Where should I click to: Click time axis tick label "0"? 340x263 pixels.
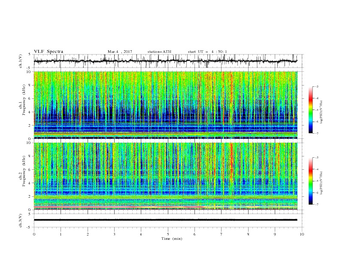(34, 234)
